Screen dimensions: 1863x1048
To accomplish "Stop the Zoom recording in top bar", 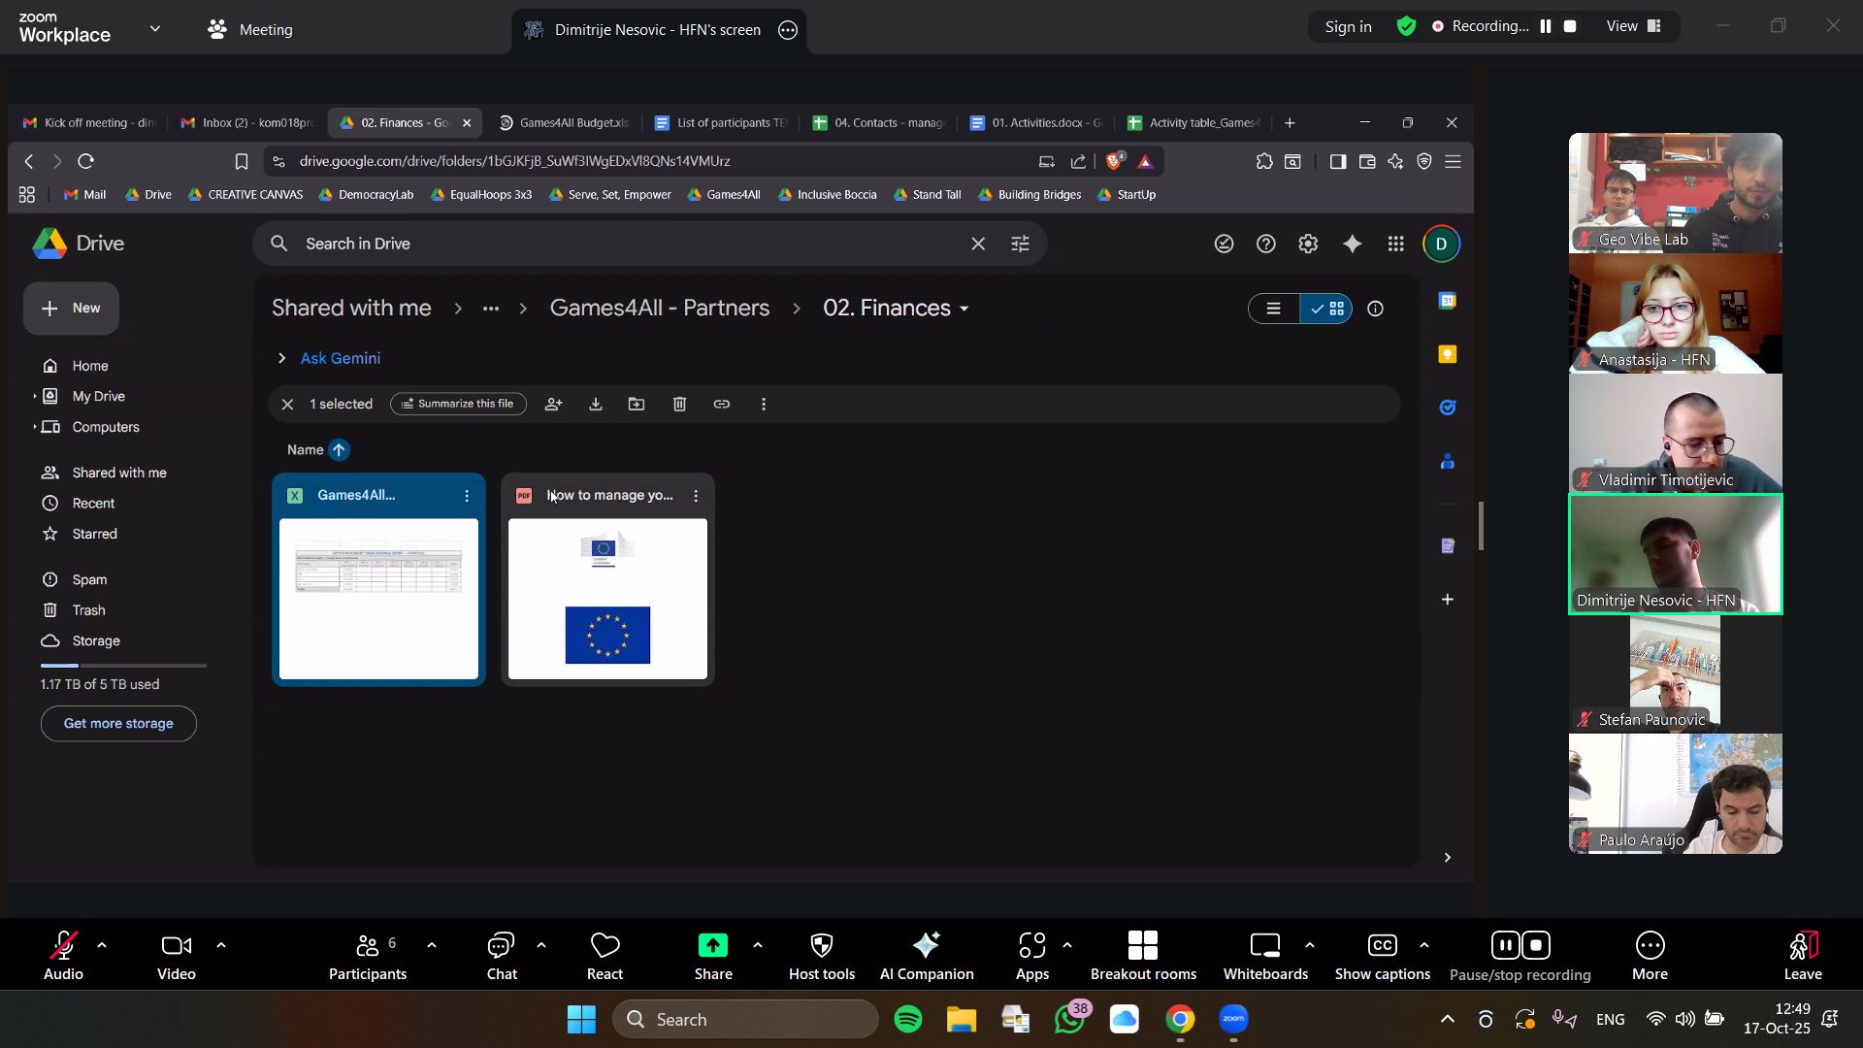I will [x=1570, y=26].
